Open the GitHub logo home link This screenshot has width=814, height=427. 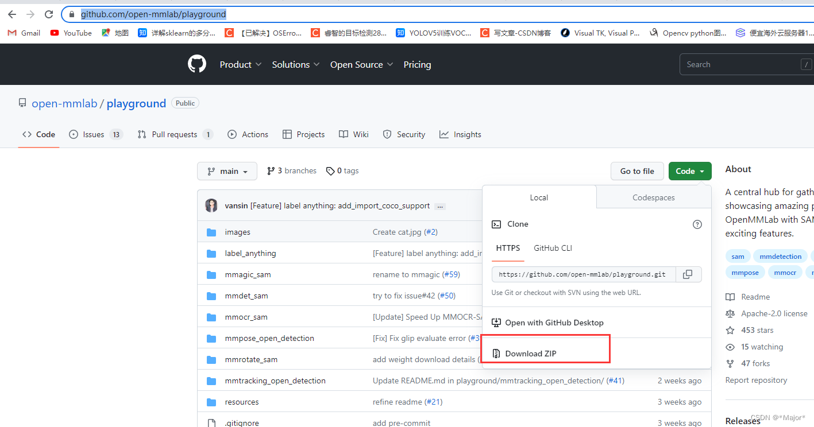[x=197, y=64]
